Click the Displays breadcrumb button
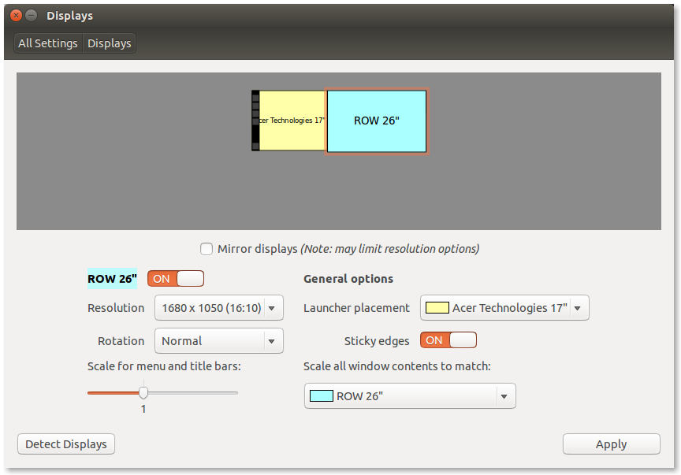 tap(110, 43)
